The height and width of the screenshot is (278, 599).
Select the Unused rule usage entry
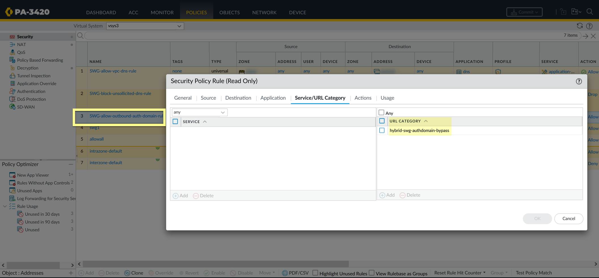32,230
